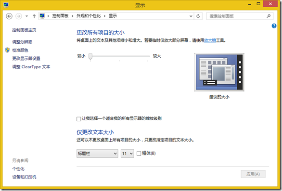Click the 仅更改文本大小 heading
The width and height of the screenshot is (282, 191).
point(95,132)
